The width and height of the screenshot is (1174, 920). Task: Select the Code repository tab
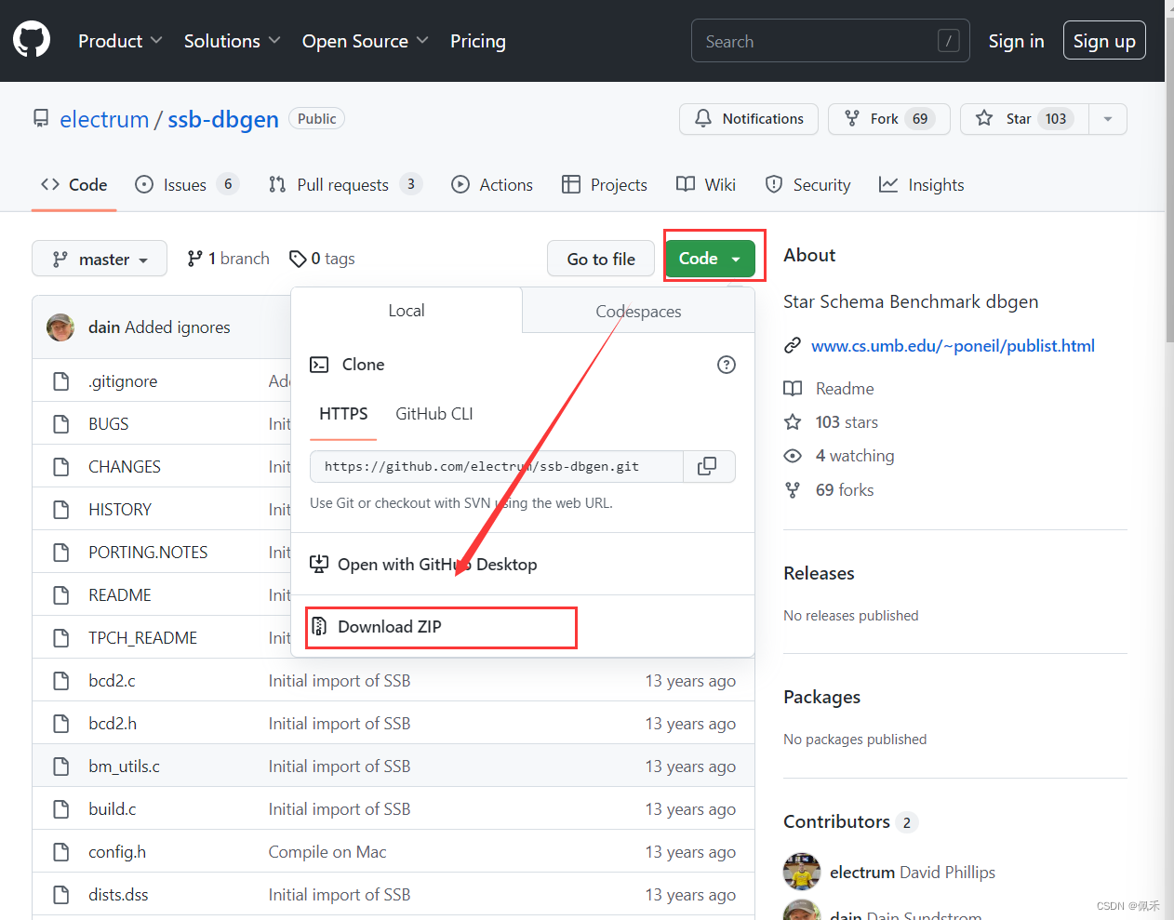[73, 184]
